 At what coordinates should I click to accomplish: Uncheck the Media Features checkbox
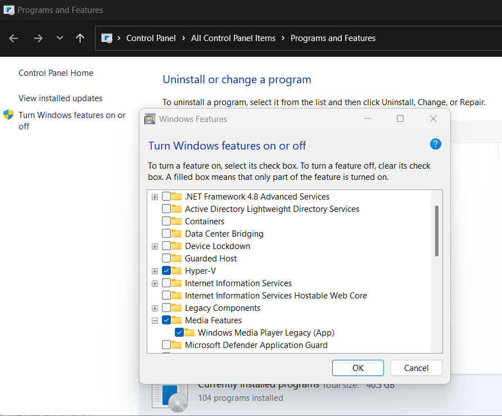pos(166,320)
